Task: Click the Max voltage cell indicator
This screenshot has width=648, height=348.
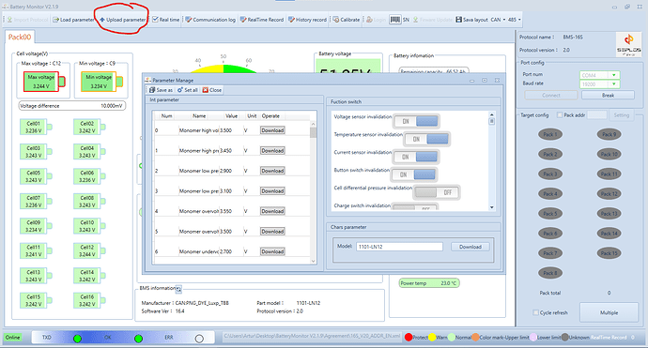Action: [x=44, y=82]
